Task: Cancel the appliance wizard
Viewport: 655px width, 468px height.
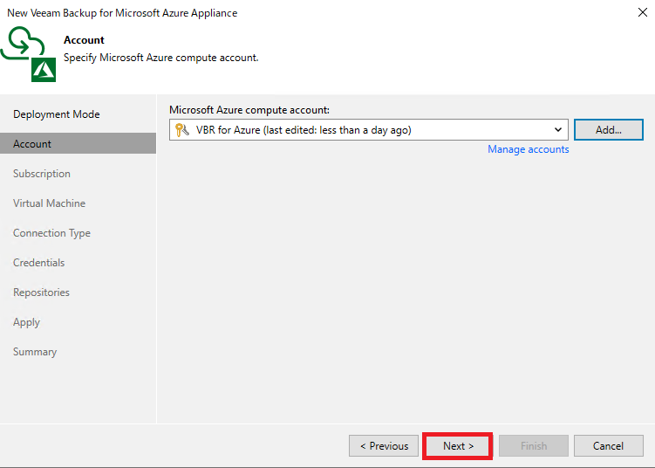Action: [608, 446]
